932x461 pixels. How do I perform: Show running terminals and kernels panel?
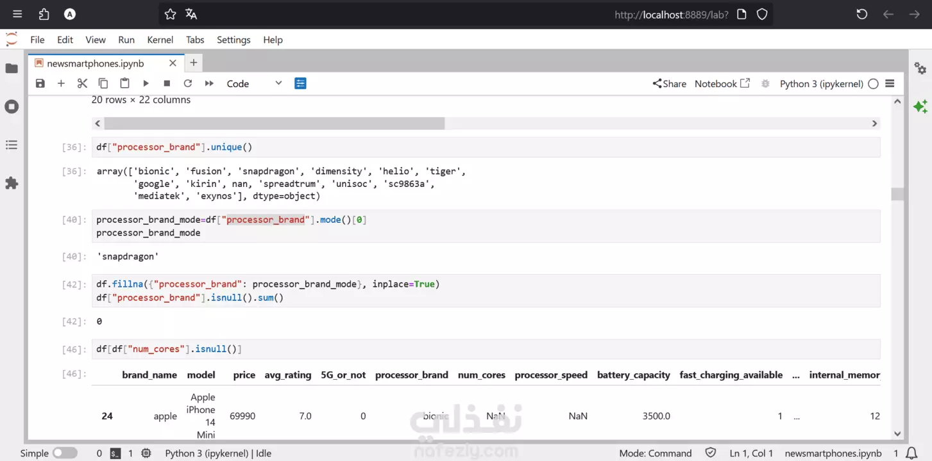point(12,106)
